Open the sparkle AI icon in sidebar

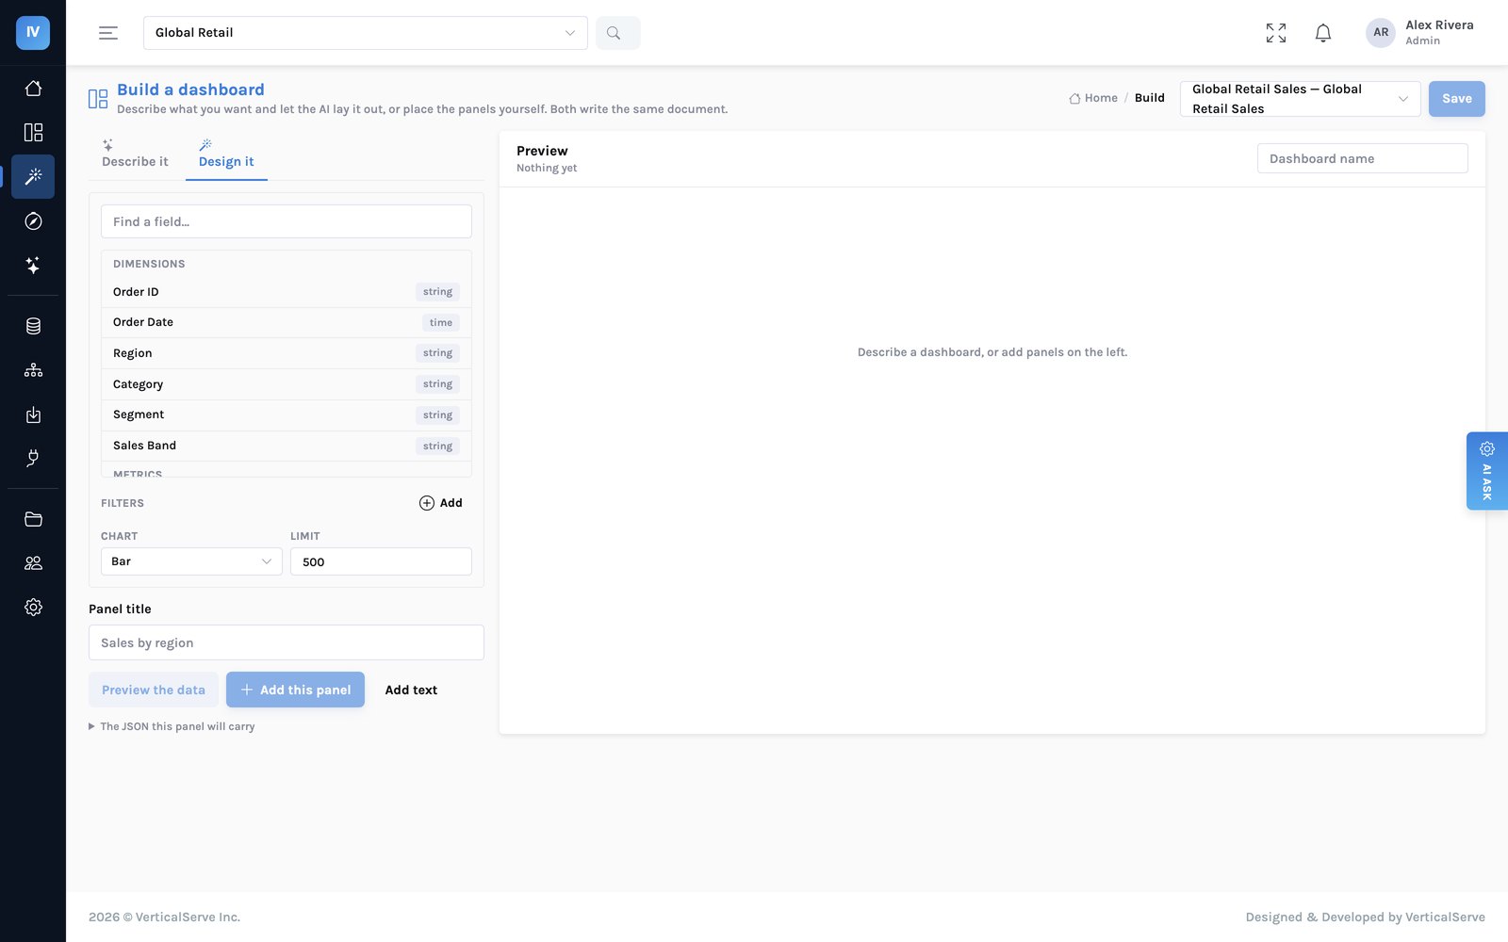pyautogui.click(x=33, y=266)
